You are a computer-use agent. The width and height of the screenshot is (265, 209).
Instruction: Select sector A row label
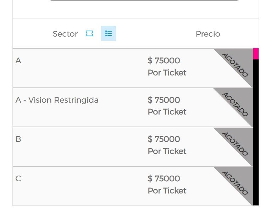click(x=18, y=61)
